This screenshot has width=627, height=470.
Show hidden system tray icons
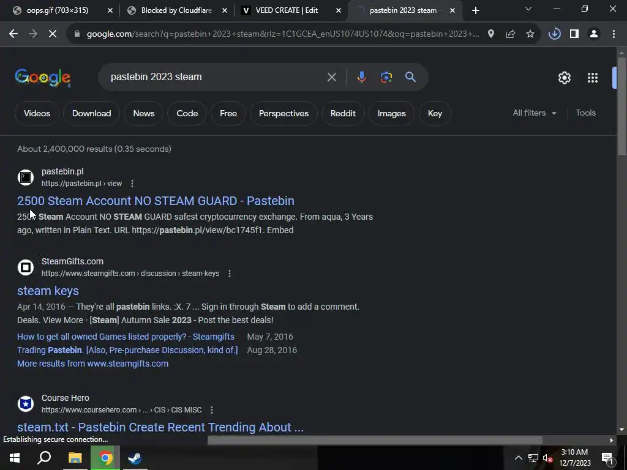(x=518, y=458)
